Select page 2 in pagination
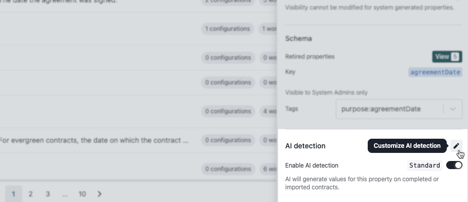This screenshot has height=202, width=468. point(30,194)
